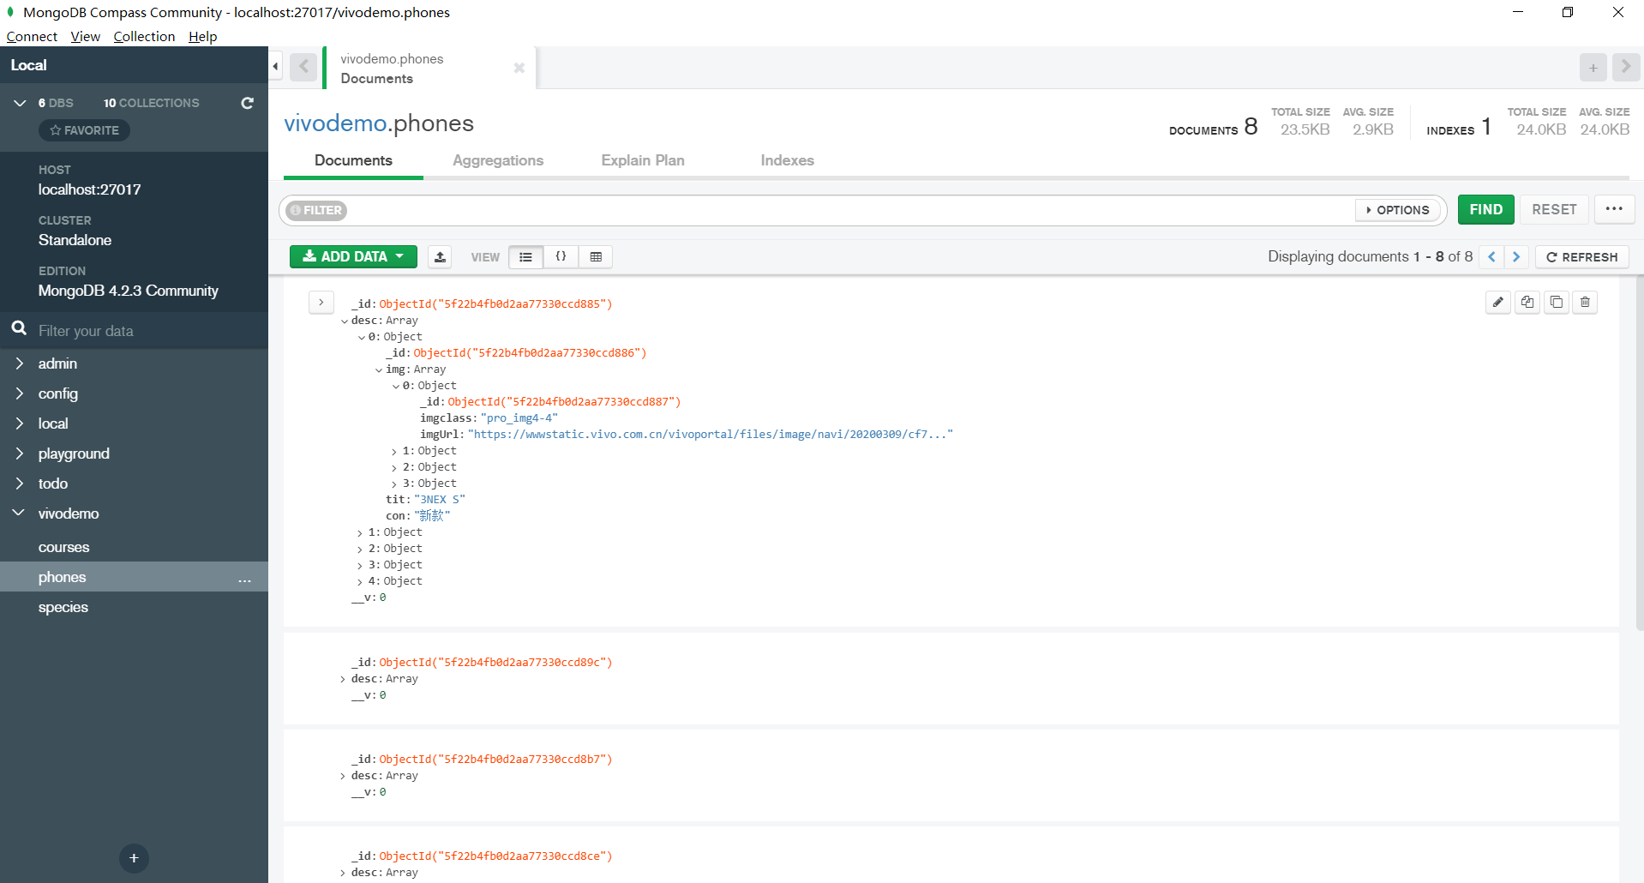This screenshot has height=883, width=1644.
Task: Go to next tab arrow
Action: coord(1626,67)
